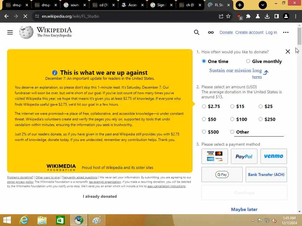The image size is (302, 226).
Task: Select Give monthly donation frequency
Action: click(248, 61)
